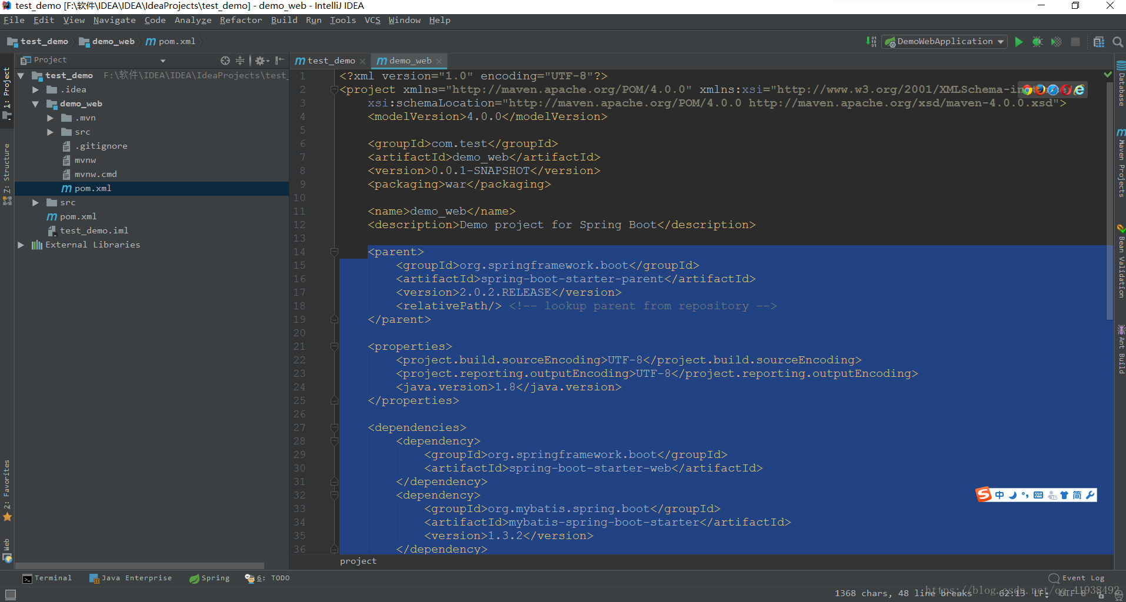Select pom.xml under demo_web in tree

(x=152, y=189)
